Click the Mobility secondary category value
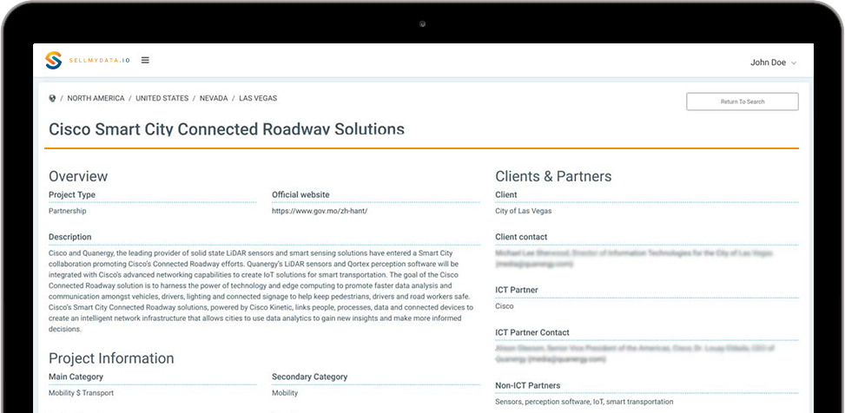 [x=285, y=393]
